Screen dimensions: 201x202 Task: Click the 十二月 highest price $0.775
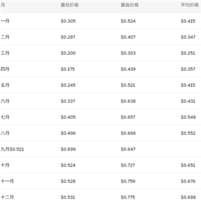click(x=128, y=197)
